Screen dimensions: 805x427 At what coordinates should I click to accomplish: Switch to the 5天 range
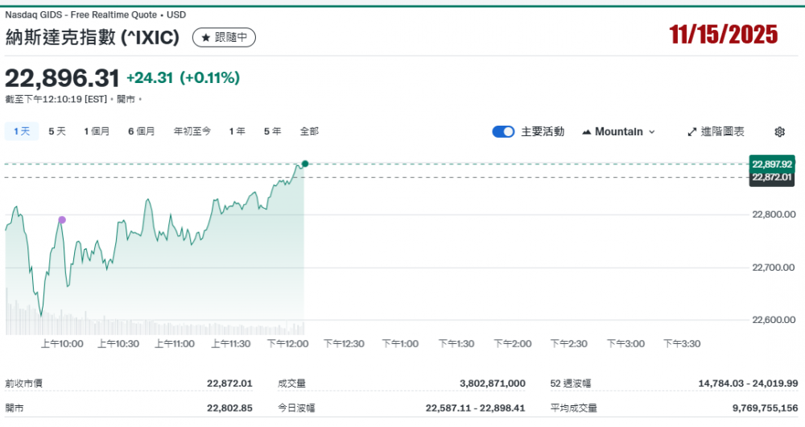click(x=57, y=131)
